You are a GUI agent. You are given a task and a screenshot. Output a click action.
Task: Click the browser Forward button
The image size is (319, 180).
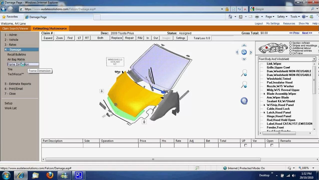(10, 9)
